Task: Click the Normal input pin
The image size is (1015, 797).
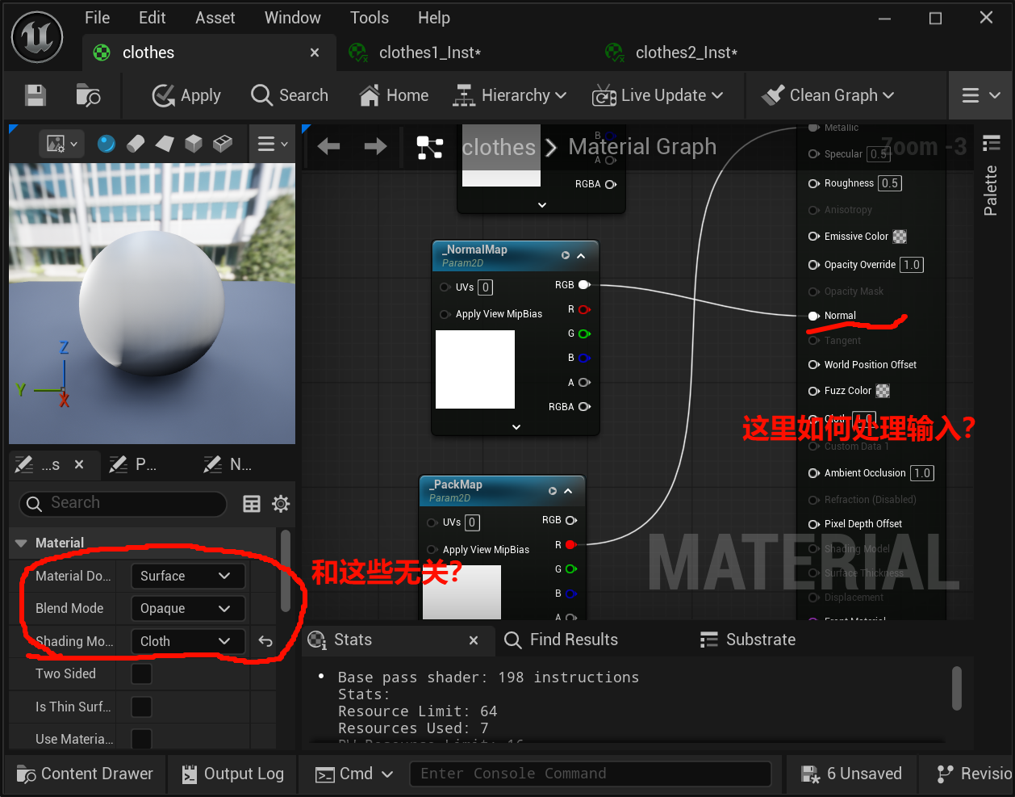Action: 814,316
